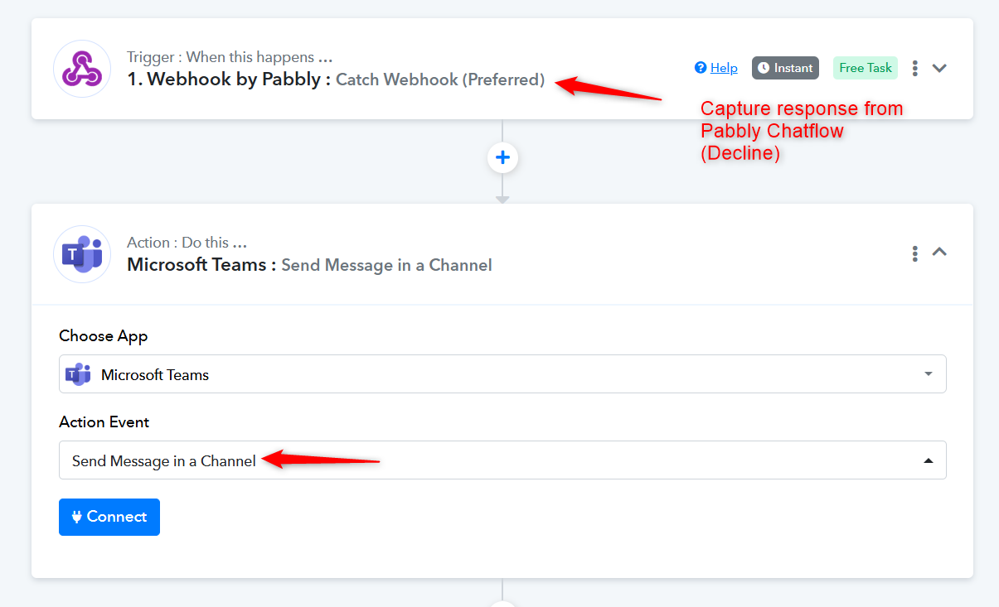999x607 pixels.
Task: Click the Free Task badge
Action: (x=866, y=68)
